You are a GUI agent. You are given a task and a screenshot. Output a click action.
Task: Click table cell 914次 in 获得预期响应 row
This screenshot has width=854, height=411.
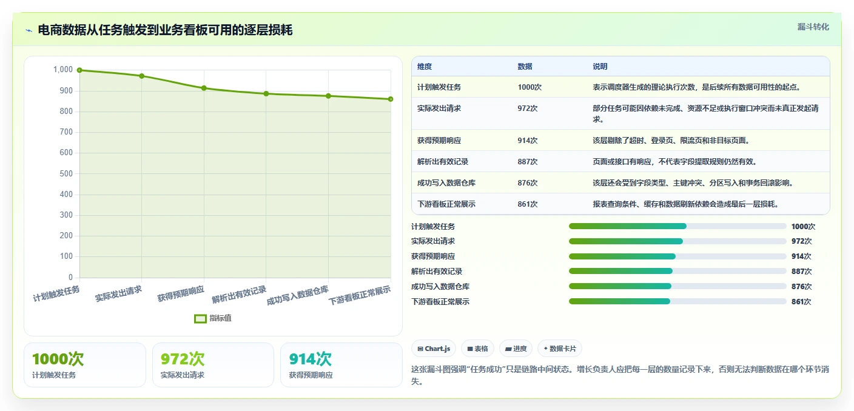528,141
